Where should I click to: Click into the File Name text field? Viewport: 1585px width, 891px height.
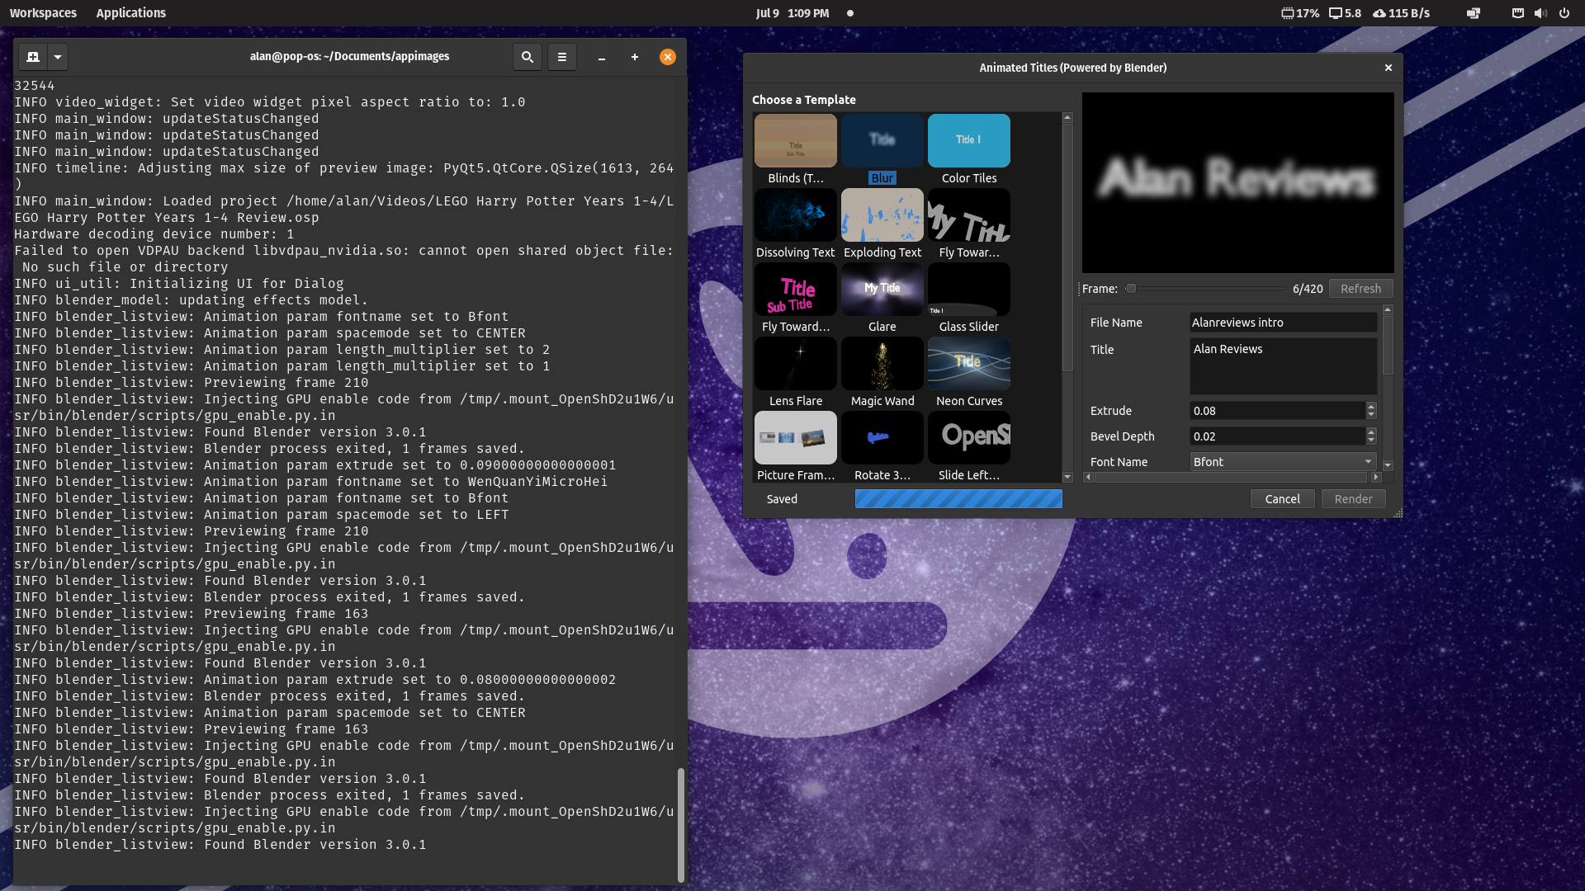coord(1282,323)
